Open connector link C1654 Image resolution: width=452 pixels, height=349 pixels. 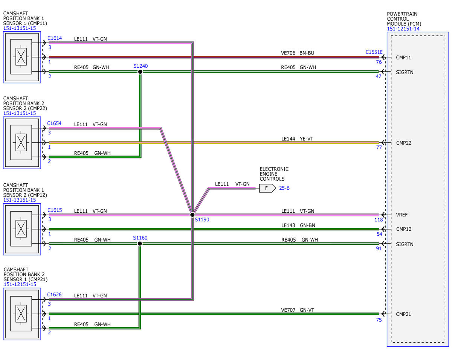55,123
